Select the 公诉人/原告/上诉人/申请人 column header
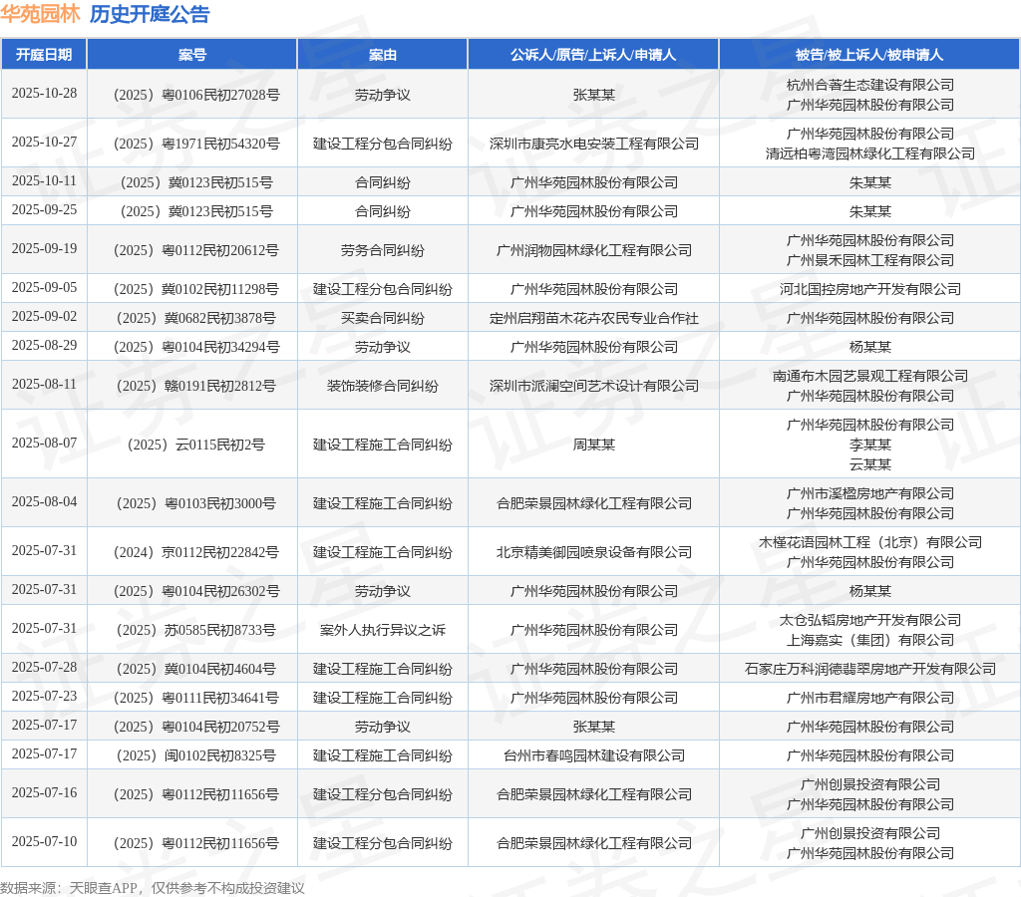The width and height of the screenshot is (1021, 897). 593,54
